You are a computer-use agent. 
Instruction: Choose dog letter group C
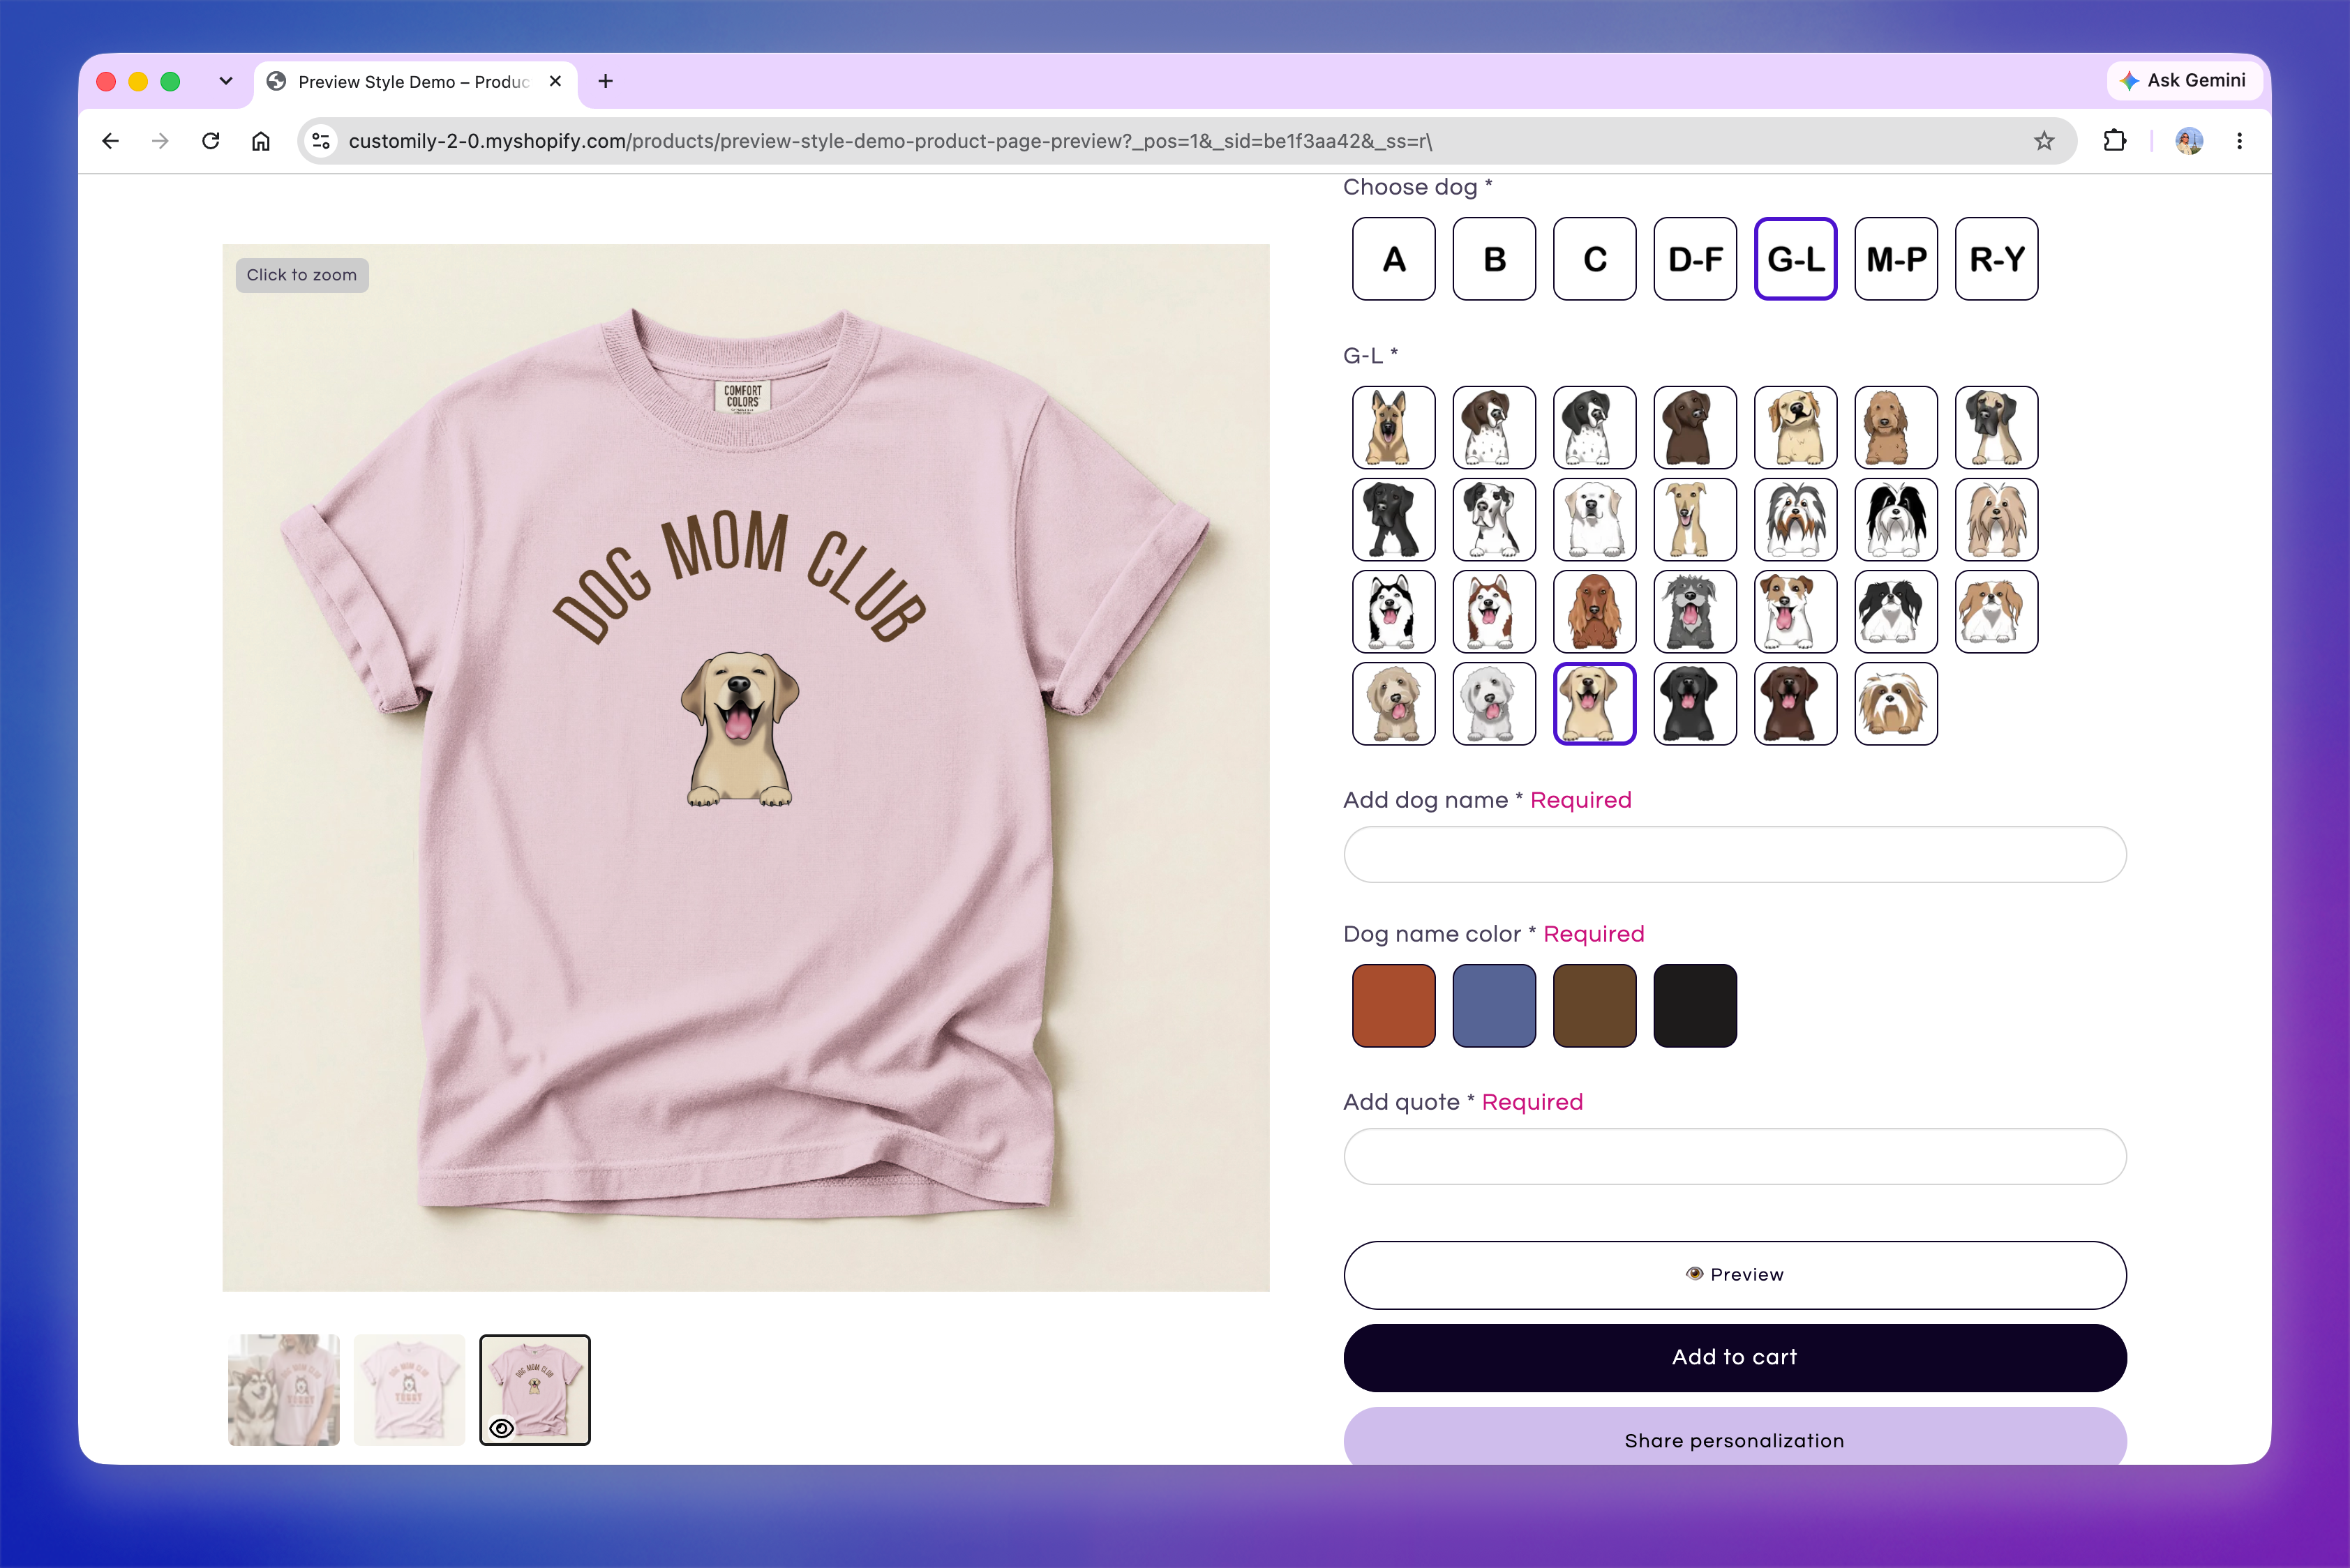1594,259
